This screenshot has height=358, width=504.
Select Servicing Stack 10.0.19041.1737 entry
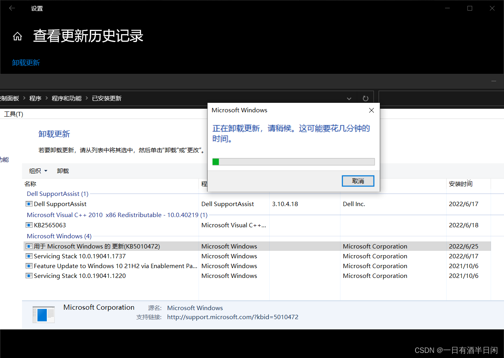[x=80, y=256]
